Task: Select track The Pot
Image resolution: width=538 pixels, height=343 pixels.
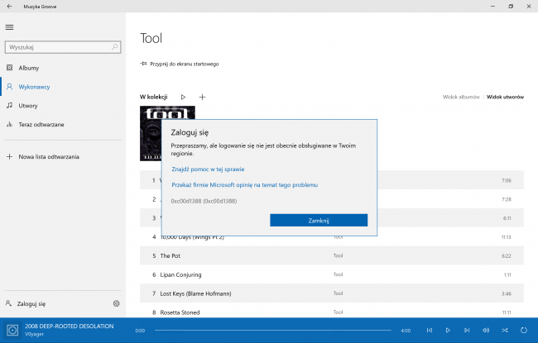Action: tap(332, 255)
